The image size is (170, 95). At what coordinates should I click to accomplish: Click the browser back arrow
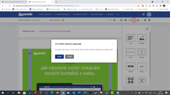2,6
